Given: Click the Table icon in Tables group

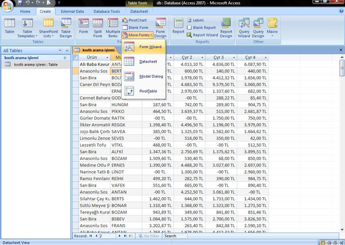Looking at the screenshot, I should (x=10, y=26).
